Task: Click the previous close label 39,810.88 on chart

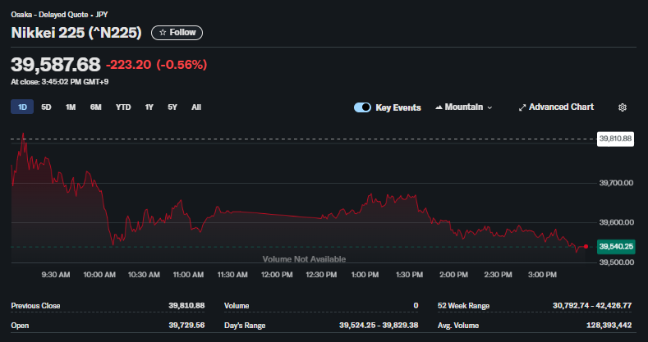Action: coord(616,139)
